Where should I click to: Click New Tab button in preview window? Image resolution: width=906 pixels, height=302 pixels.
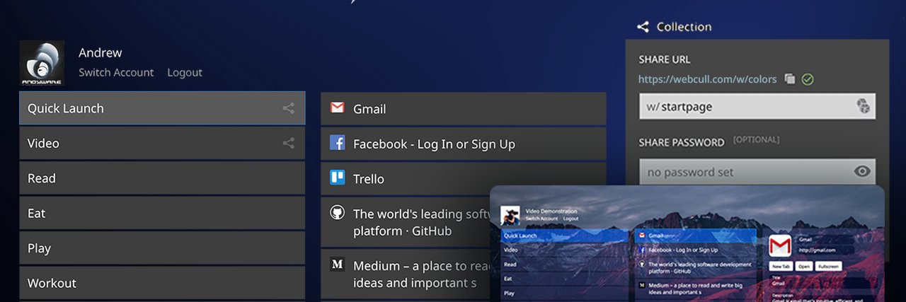[781, 266]
